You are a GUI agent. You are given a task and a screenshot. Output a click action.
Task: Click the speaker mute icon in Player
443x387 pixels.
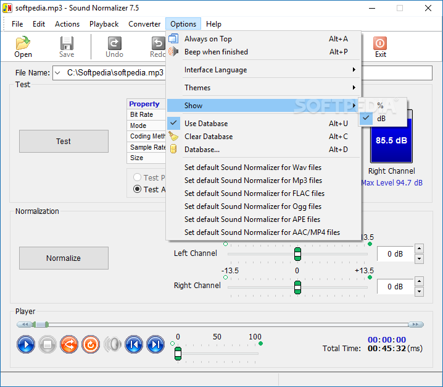tap(112, 344)
